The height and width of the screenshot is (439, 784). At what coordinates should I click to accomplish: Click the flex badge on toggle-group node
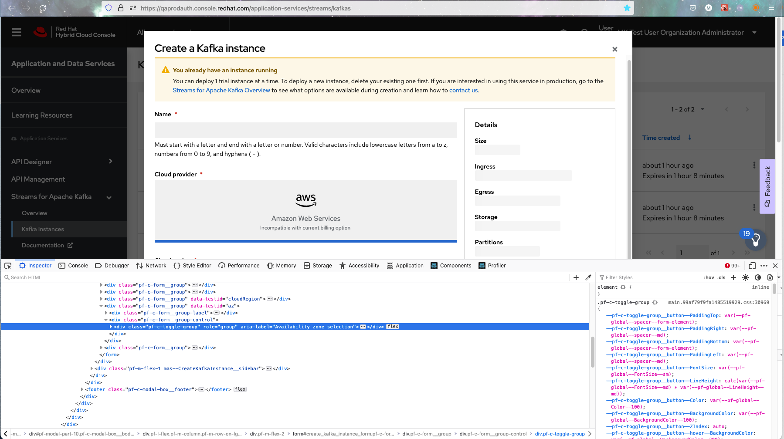pos(393,327)
